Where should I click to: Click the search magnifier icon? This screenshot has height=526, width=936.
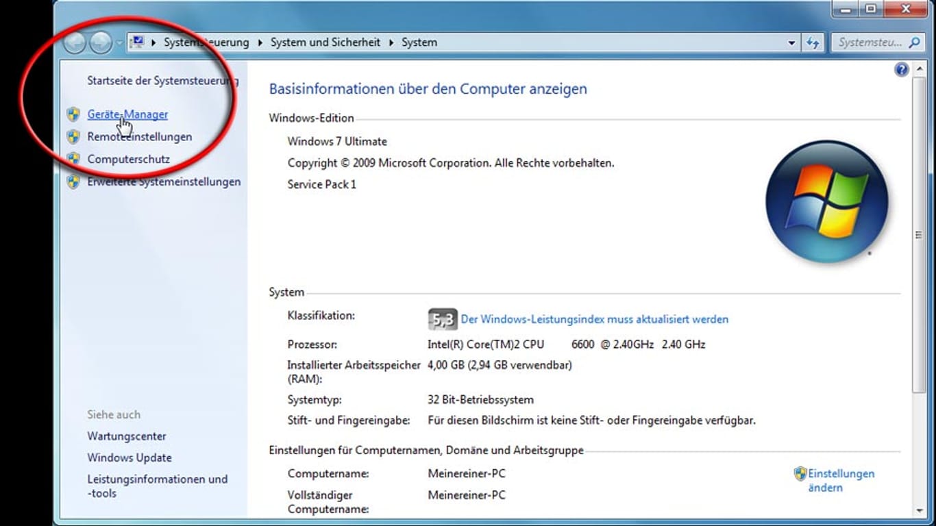tap(914, 42)
